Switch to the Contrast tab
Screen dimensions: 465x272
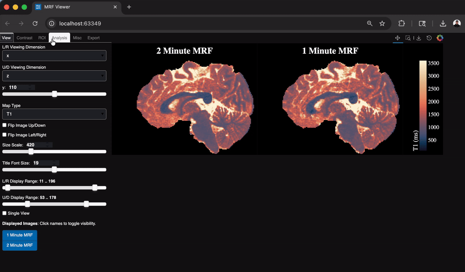click(24, 38)
